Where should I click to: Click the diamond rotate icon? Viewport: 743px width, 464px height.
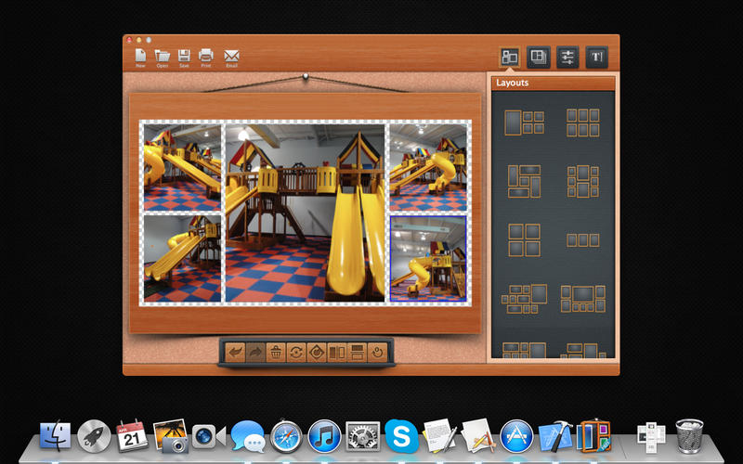click(x=317, y=353)
